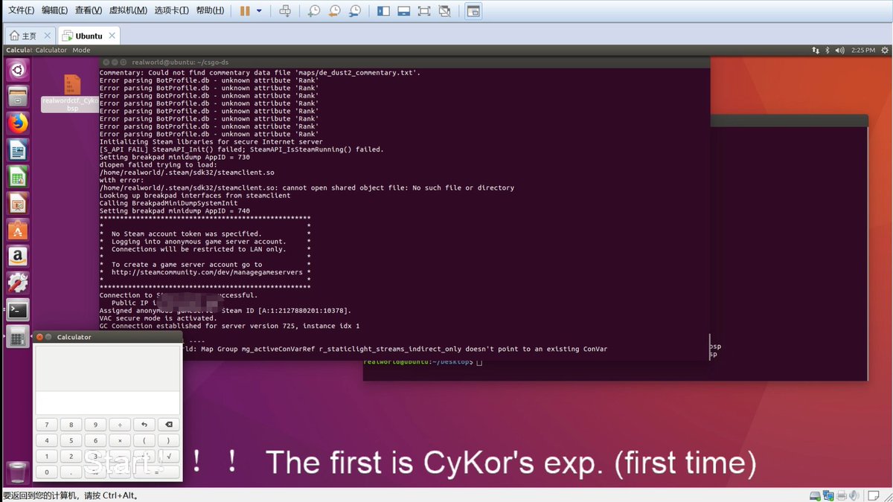The image size is (893, 502).
Task: Open the Ubuntu Dash search launcher icon
Action: click(x=18, y=70)
